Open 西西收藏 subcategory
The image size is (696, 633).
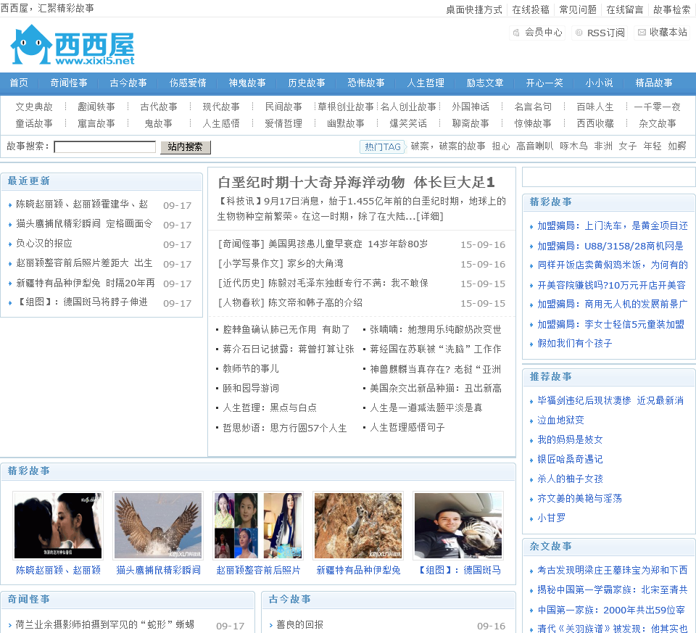pyautogui.click(x=595, y=123)
